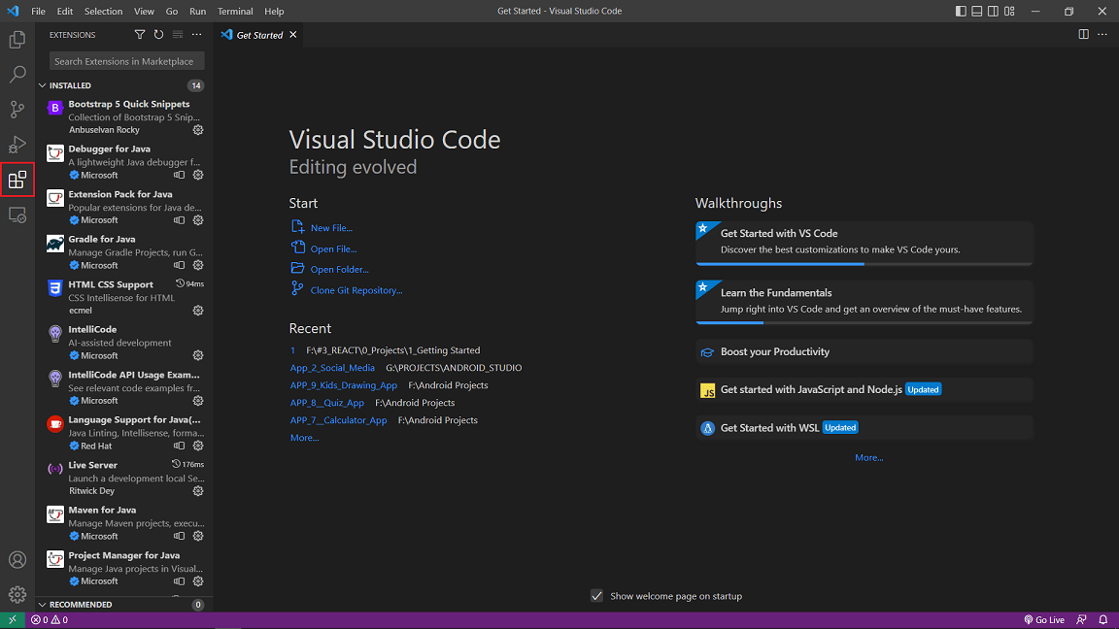Screen dimensions: 1119x629
Task: Open the Remote Explorer view
Action: click(17, 215)
